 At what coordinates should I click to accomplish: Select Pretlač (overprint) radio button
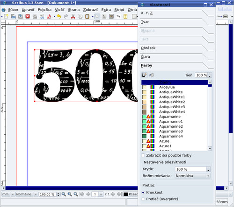tap(143, 199)
